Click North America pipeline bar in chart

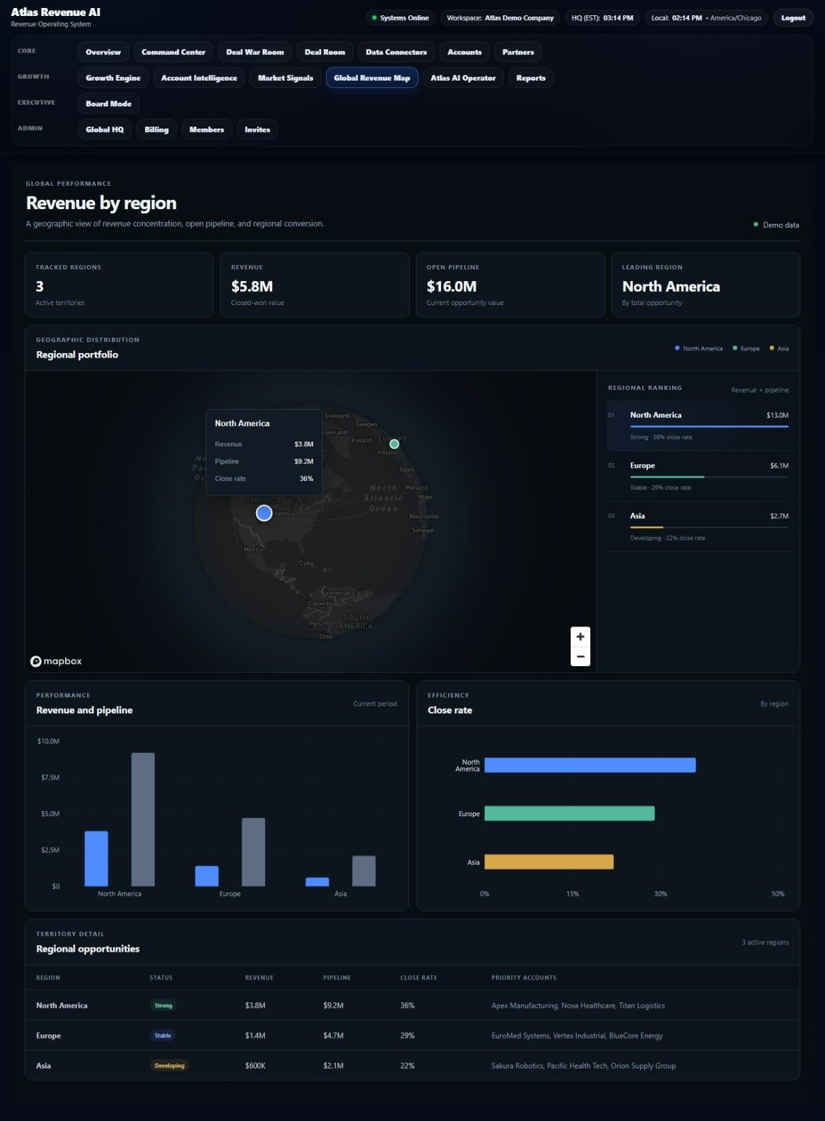coord(143,819)
